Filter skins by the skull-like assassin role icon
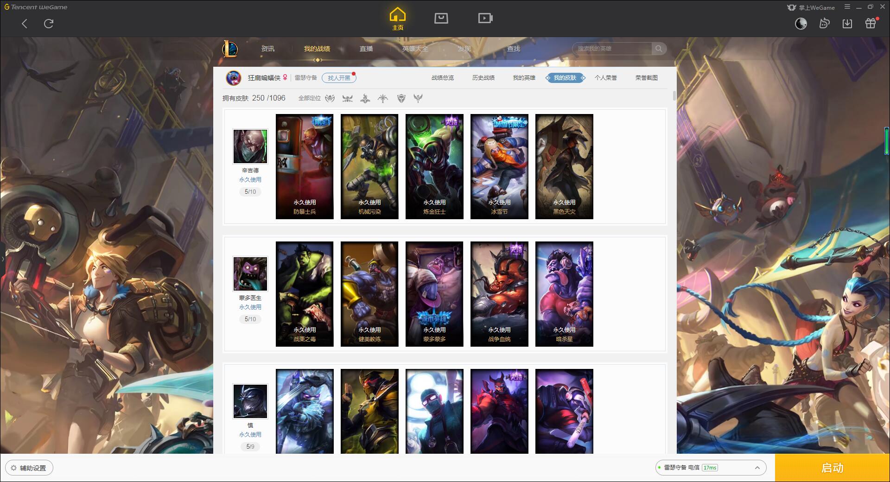 click(x=347, y=98)
